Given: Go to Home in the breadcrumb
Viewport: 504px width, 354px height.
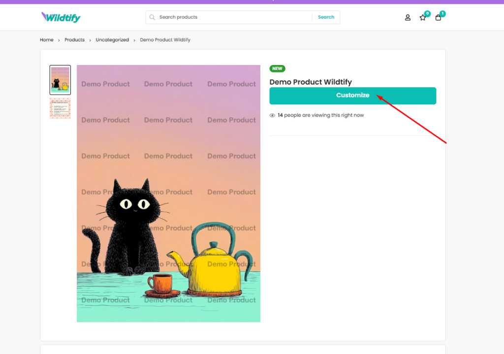Looking at the screenshot, I should [47, 40].
